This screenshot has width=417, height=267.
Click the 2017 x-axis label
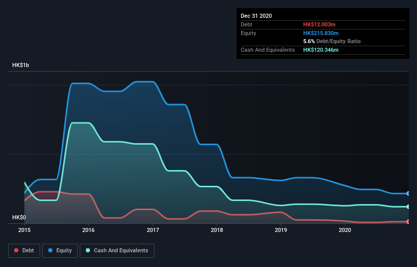point(153,230)
